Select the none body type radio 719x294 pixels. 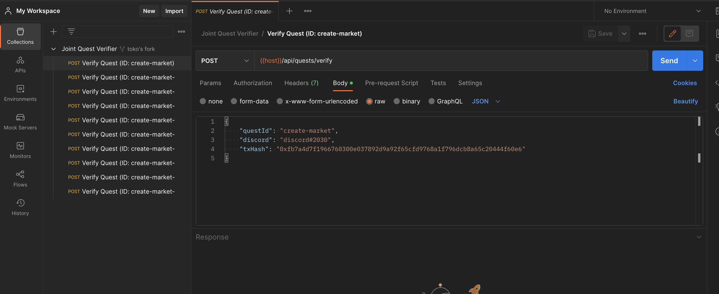click(x=203, y=101)
